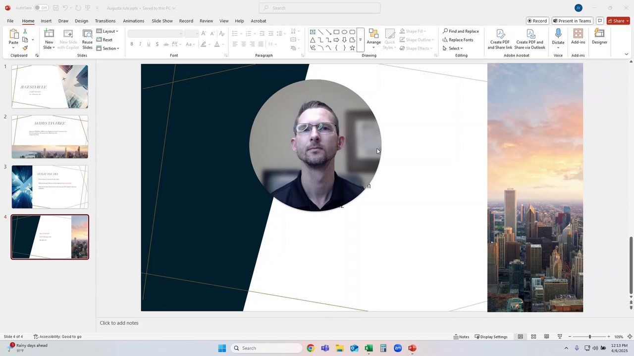
Task: Open Zoom app from taskbar
Action: 398,348
